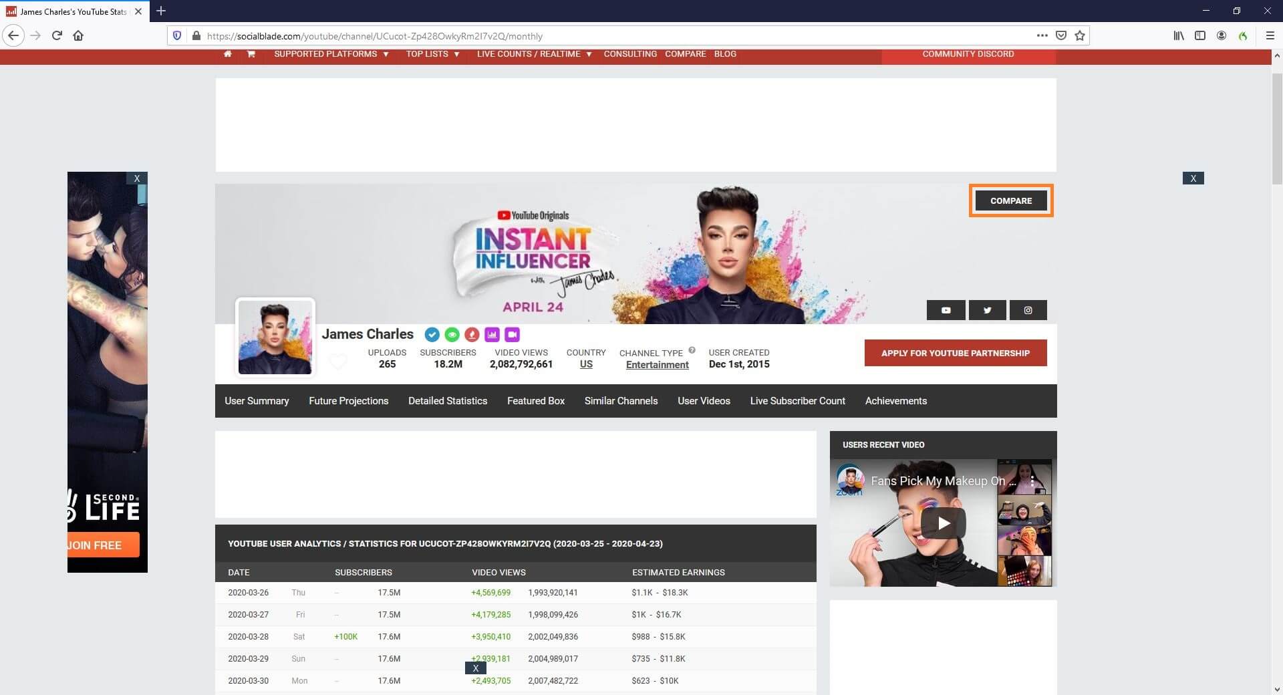Image resolution: width=1283 pixels, height=695 pixels.
Task: Switch to the Featured Box tab
Action: point(536,401)
